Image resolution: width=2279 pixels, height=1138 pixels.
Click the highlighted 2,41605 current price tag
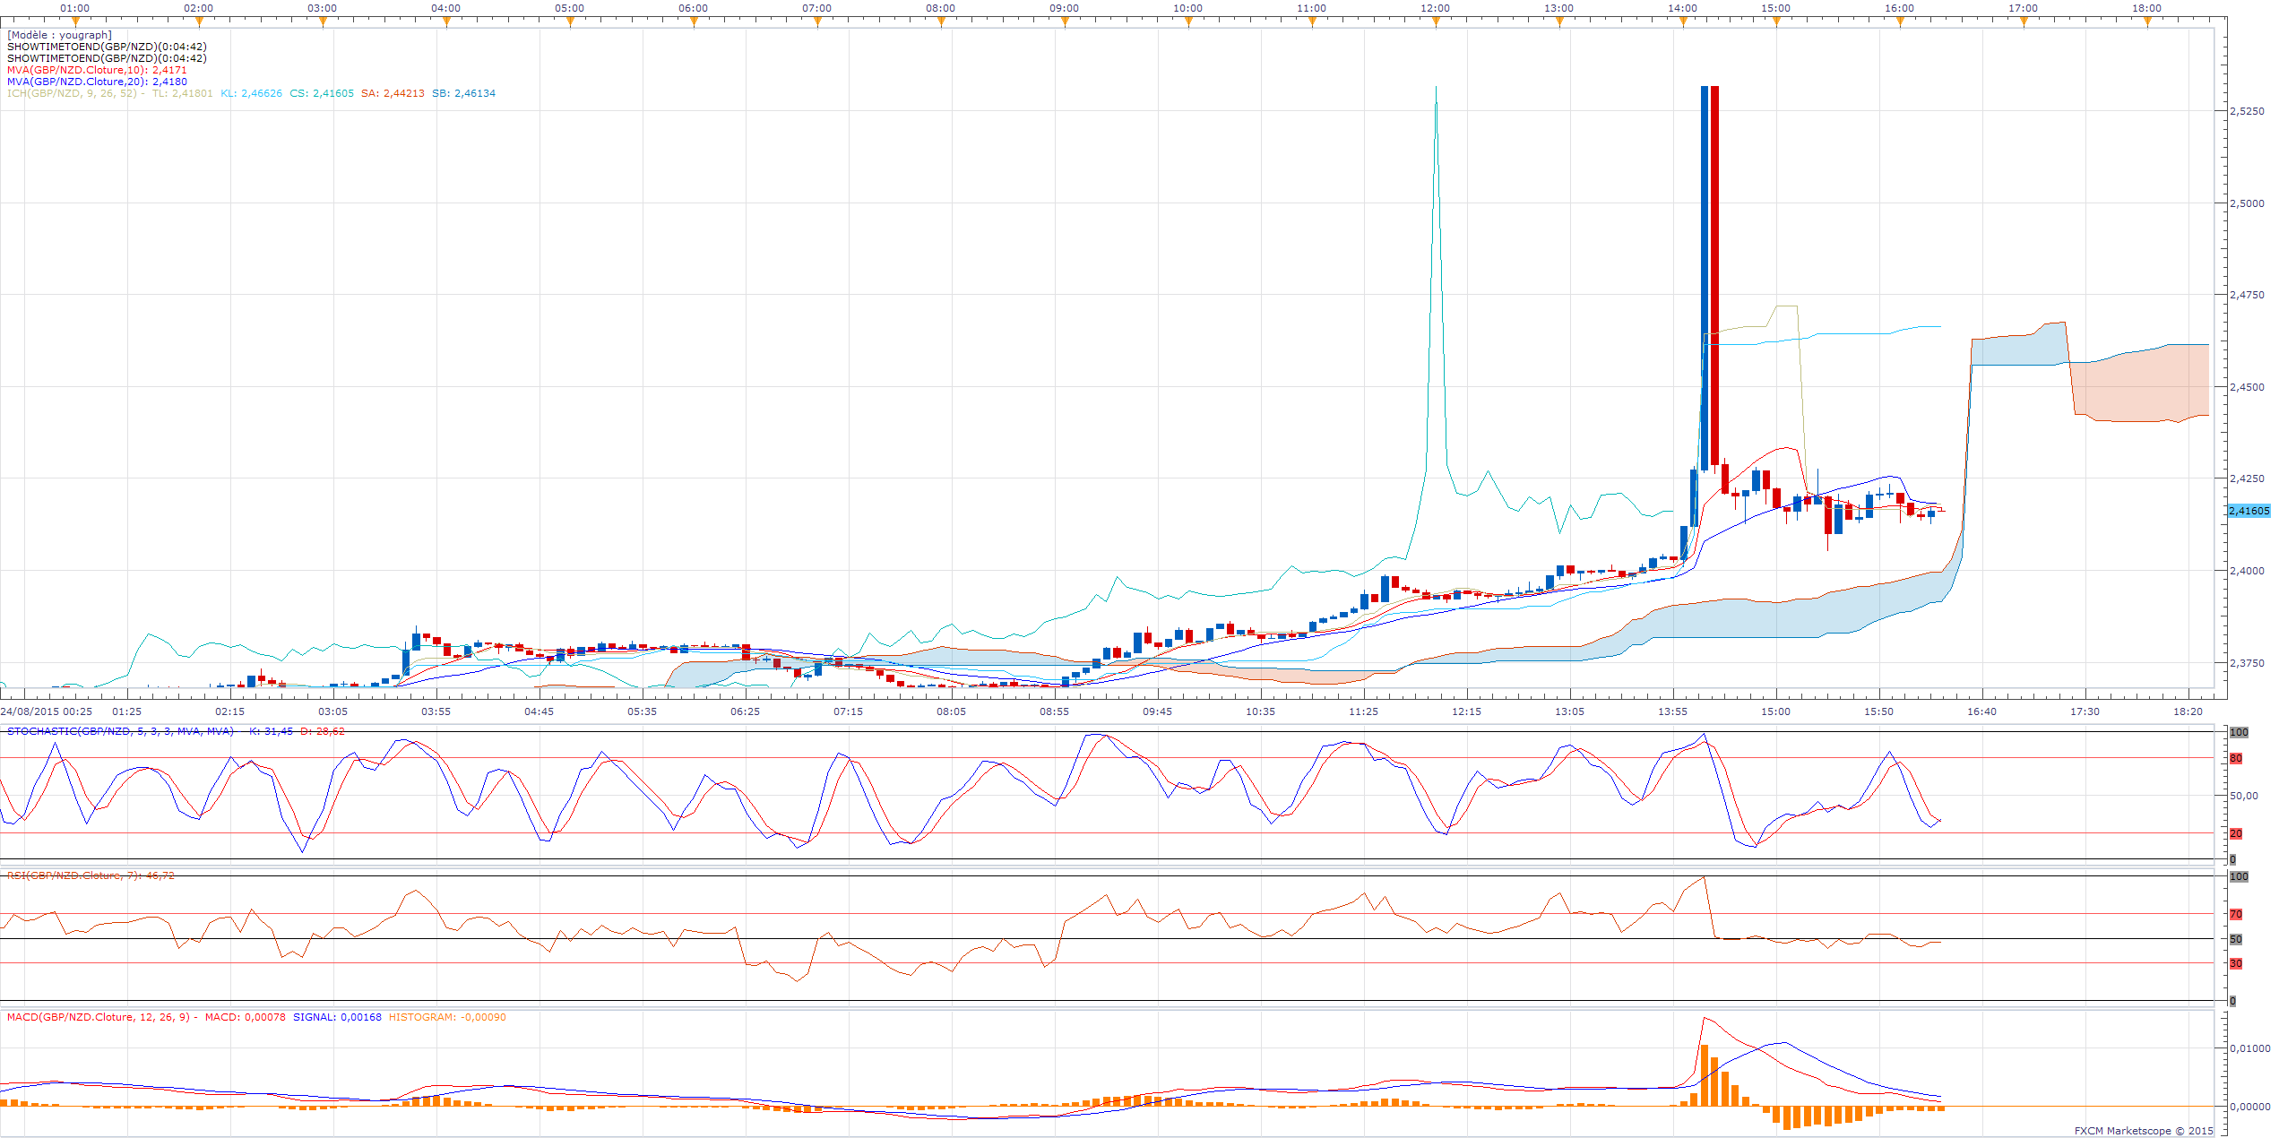point(2249,511)
